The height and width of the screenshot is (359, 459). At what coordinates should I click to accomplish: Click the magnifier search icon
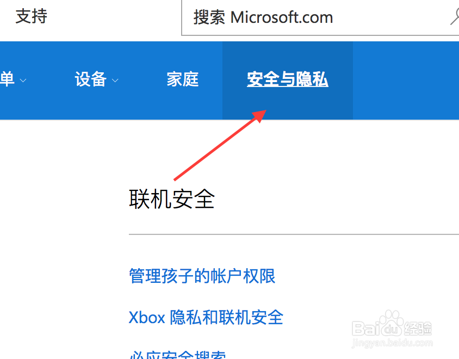pos(455,17)
